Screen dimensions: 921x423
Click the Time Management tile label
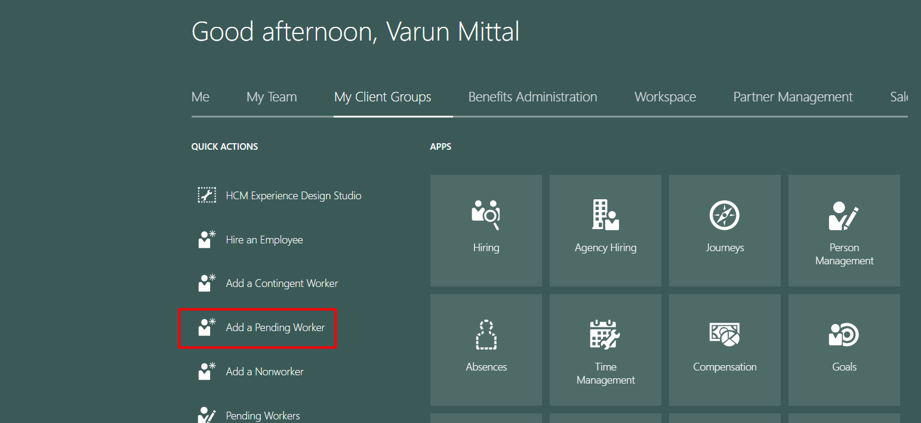(605, 373)
